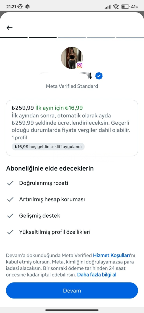The height and width of the screenshot is (313, 144).
Task: Tap the checkmark beside Artırılmış hesap koruması
Action: [10, 199]
